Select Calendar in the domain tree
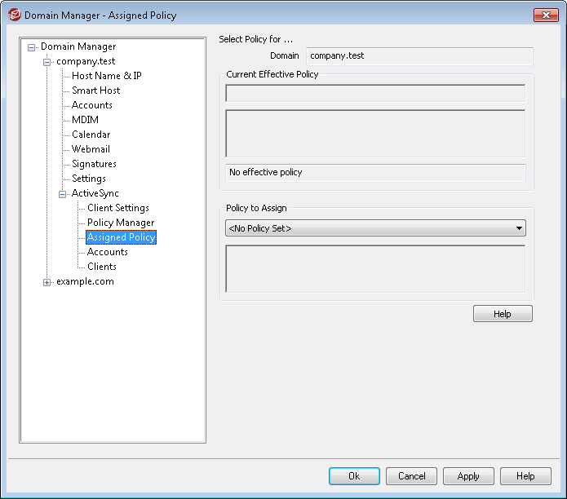The image size is (567, 499). (x=91, y=135)
